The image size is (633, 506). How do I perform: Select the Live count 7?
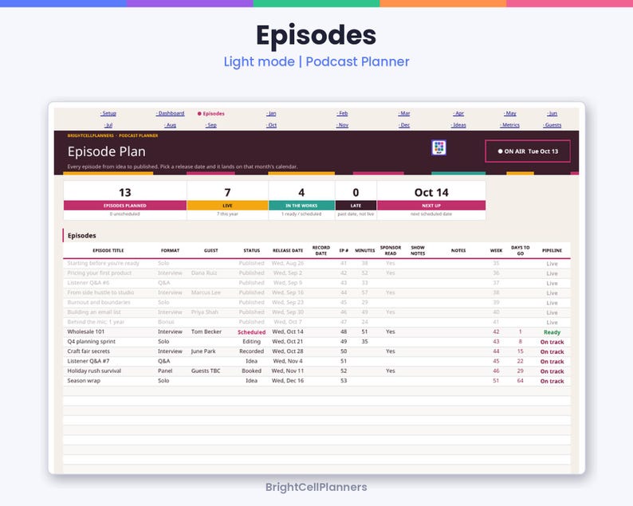coord(227,193)
